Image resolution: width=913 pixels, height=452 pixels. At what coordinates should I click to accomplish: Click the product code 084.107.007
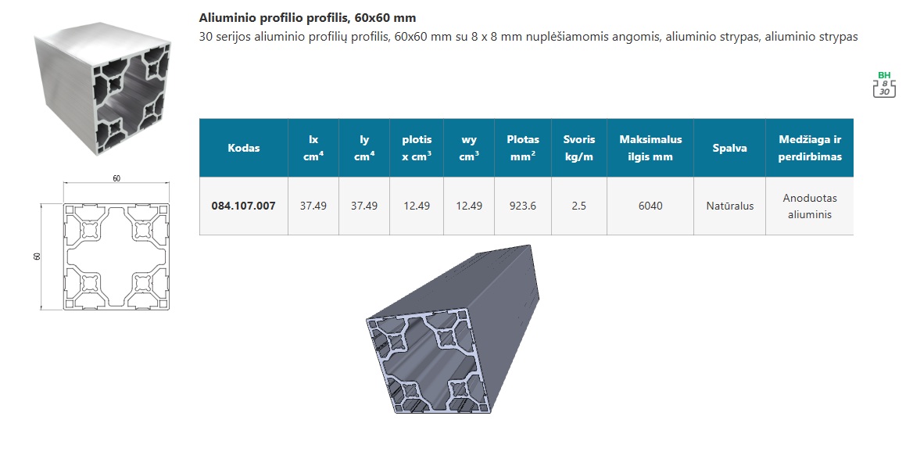244,206
